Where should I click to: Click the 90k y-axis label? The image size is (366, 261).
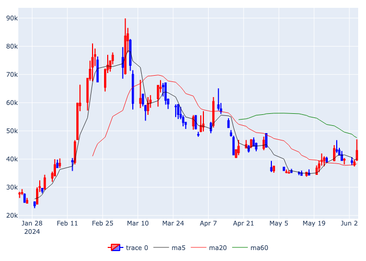point(12,18)
